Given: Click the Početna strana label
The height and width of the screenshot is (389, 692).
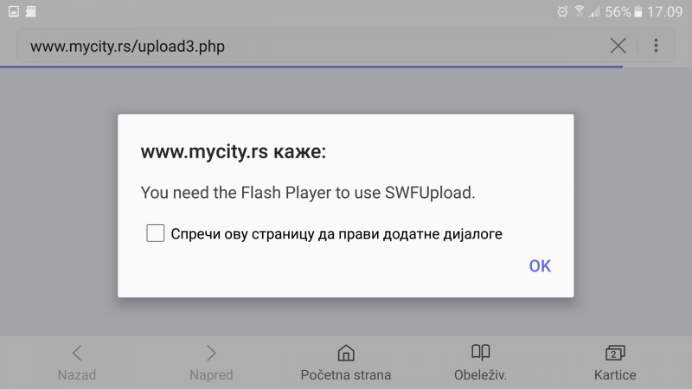Looking at the screenshot, I should (346, 375).
